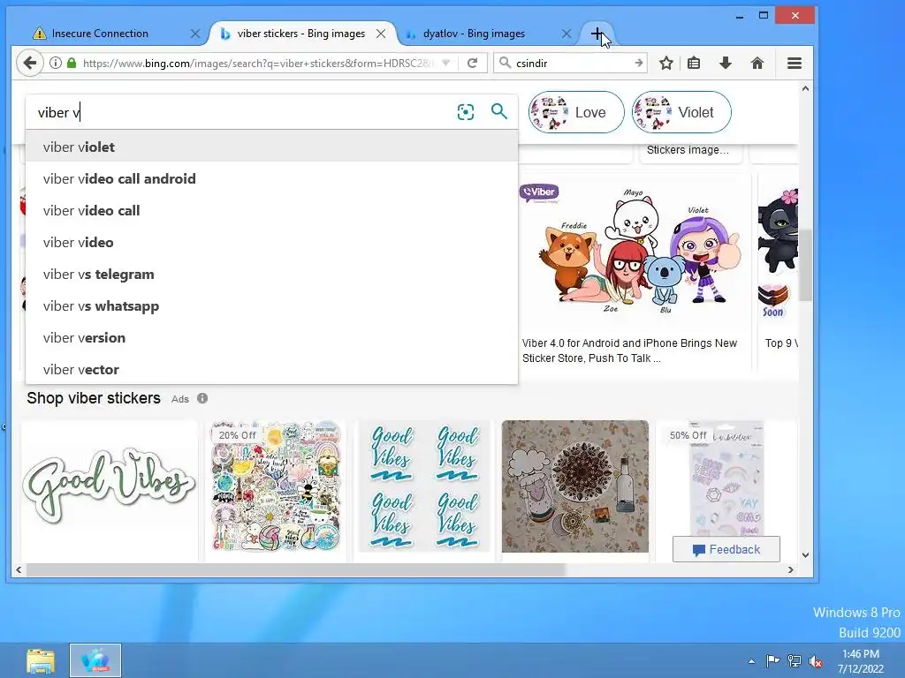Pick the 'viber version' suggestion

pos(272,337)
